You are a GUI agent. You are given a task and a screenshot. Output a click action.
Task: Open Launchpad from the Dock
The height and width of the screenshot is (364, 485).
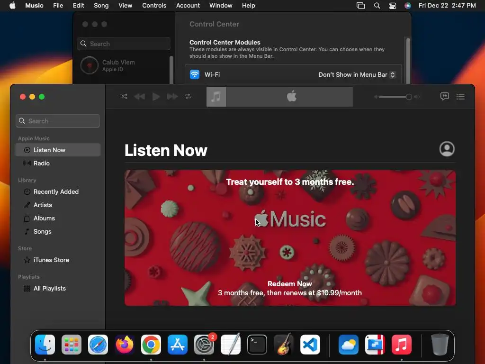coord(72,345)
